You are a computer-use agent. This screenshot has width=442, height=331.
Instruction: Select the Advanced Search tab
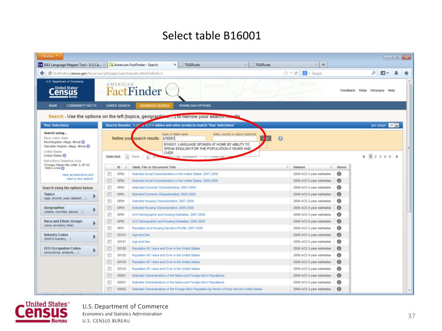click(155, 106)
